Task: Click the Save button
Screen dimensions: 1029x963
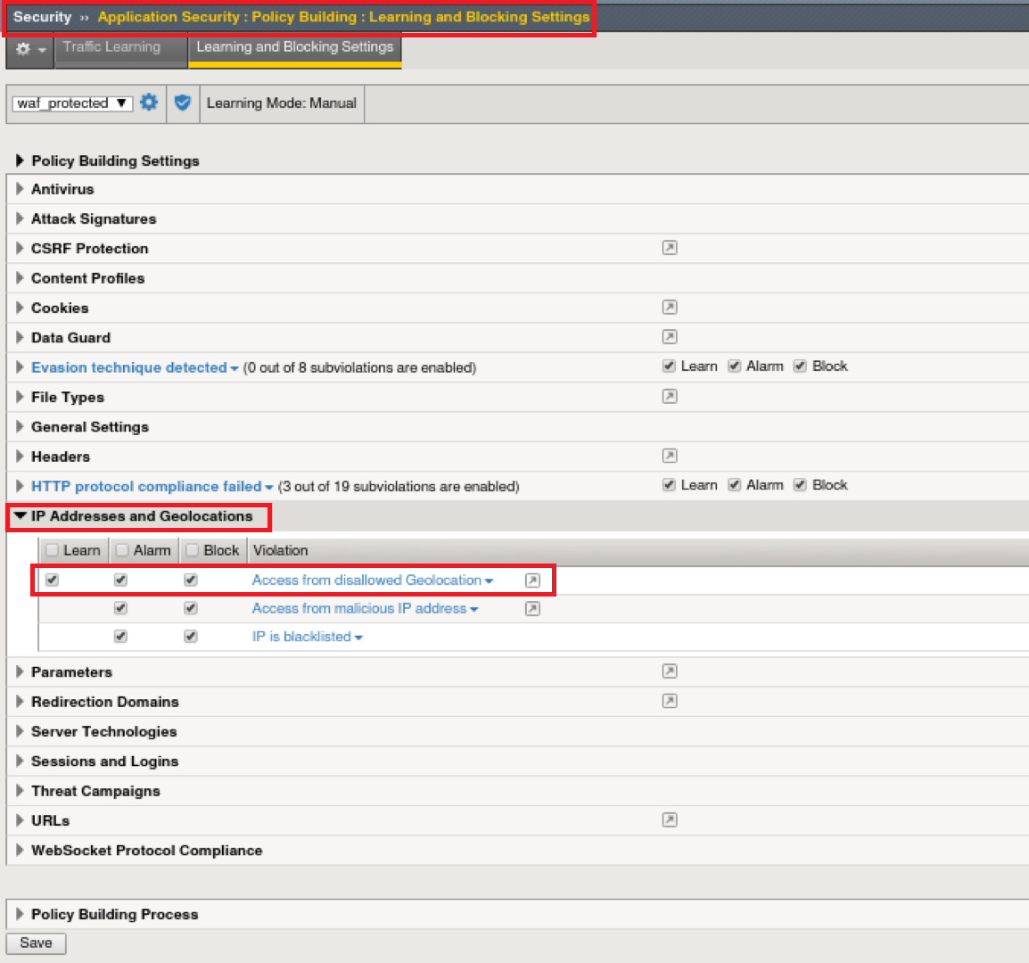Action: coord(36,943)
